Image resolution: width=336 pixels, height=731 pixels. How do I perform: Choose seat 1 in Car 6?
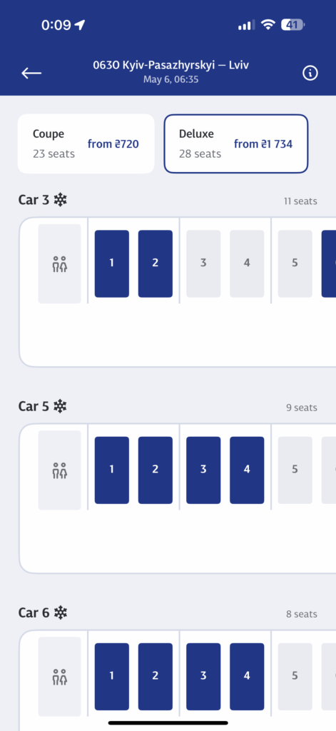coord(112,677)
